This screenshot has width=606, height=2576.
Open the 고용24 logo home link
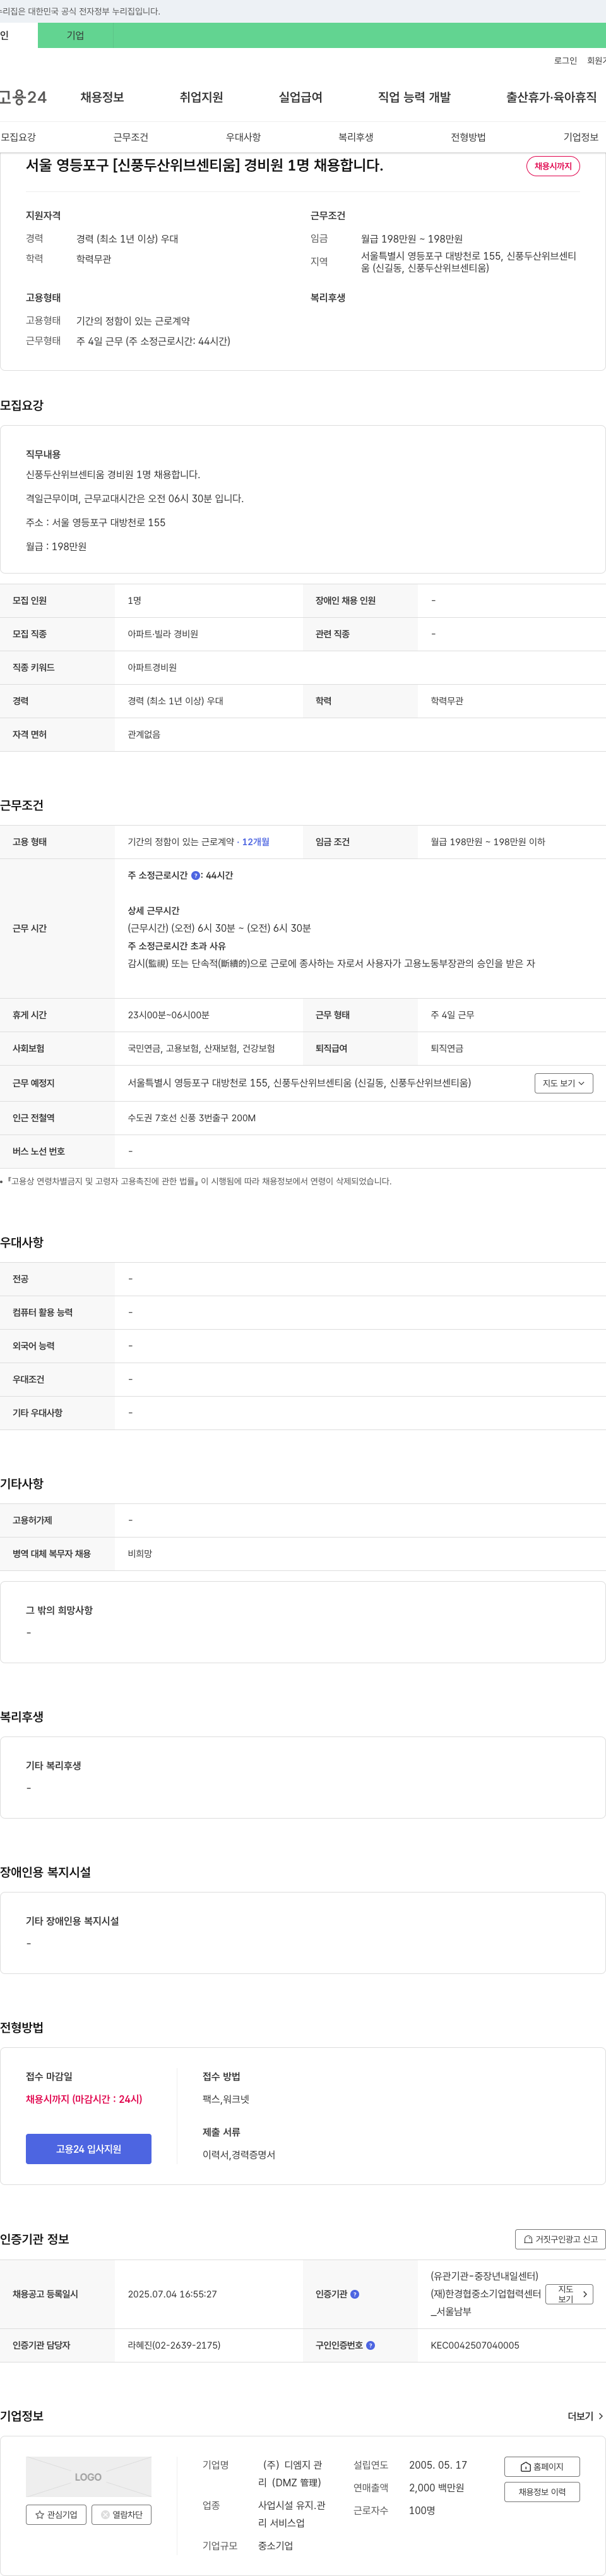point(23,97)
